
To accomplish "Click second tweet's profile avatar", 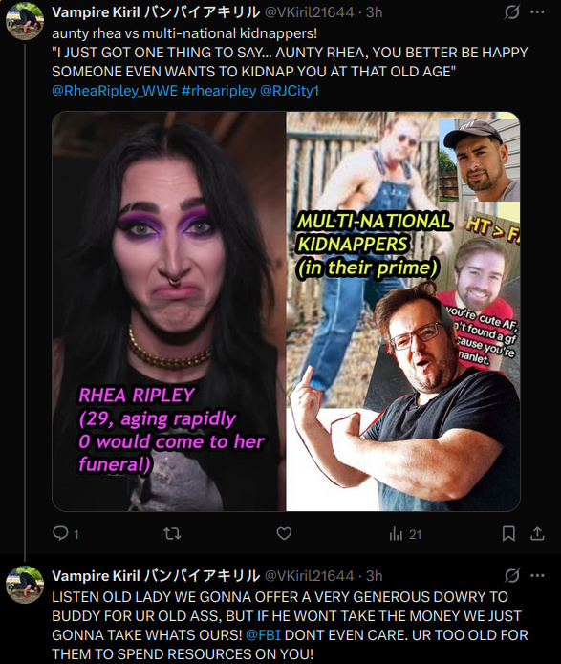I will [x=25, y=585].
